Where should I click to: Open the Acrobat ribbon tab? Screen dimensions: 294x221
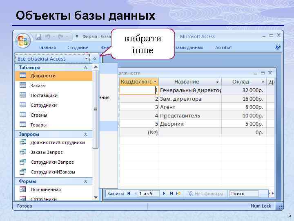click(223, 47)
